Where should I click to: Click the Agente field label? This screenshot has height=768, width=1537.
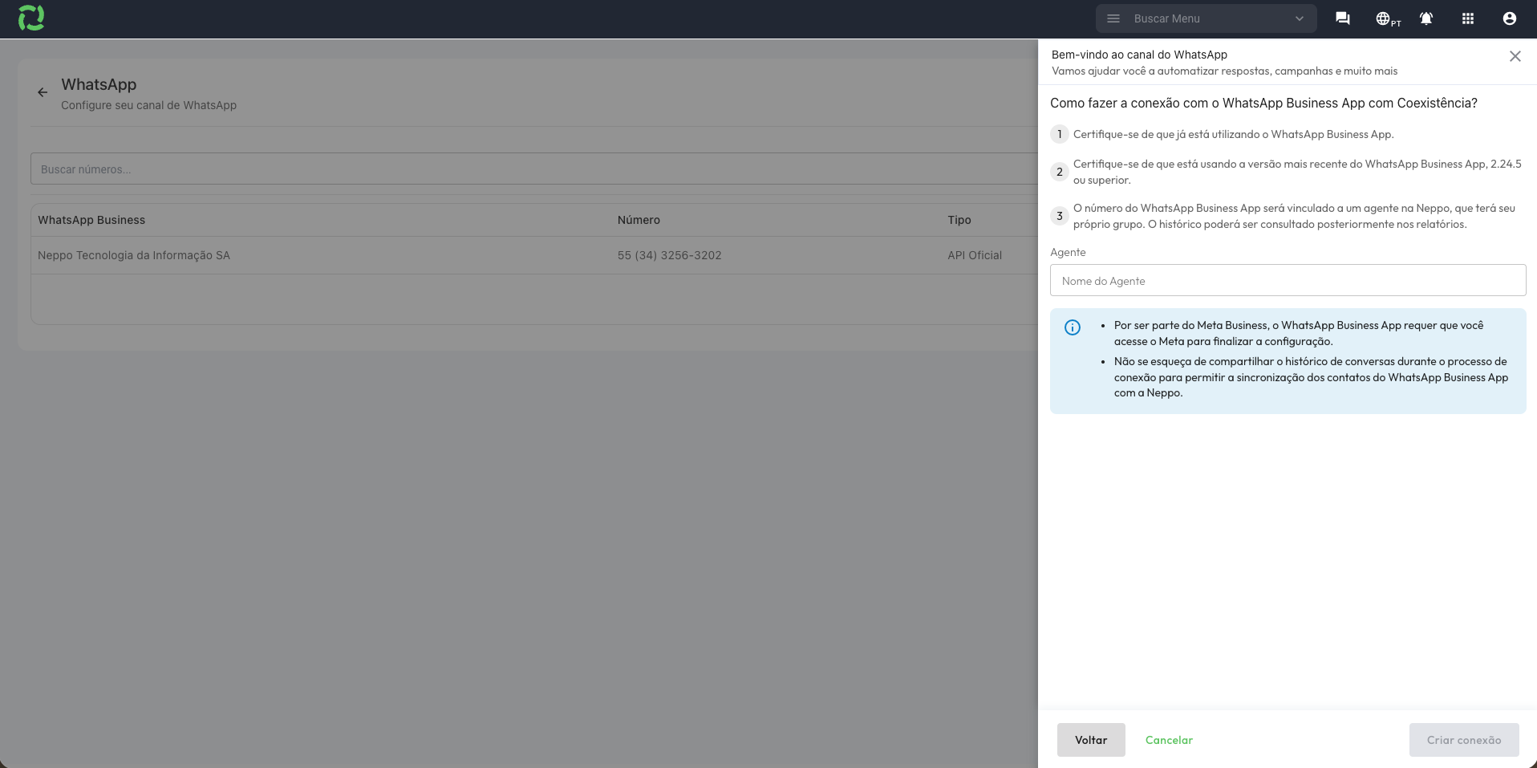point(1068,252)
